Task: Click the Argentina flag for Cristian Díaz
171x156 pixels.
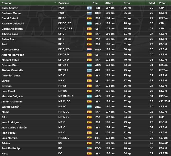Action: (89, 65)
